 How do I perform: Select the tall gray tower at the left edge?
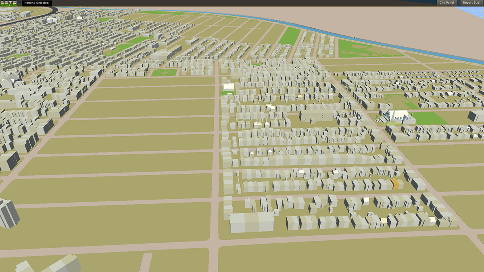(x=8, y=213)
